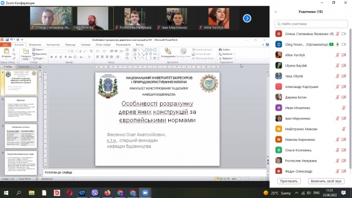Toggle microphone for Олена Степанівна Яковенко
The image size is (352, 198).
337,34
